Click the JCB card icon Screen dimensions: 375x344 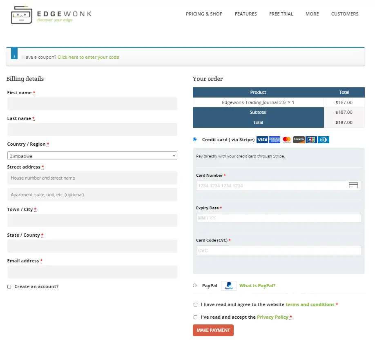(x=311, y=140)
